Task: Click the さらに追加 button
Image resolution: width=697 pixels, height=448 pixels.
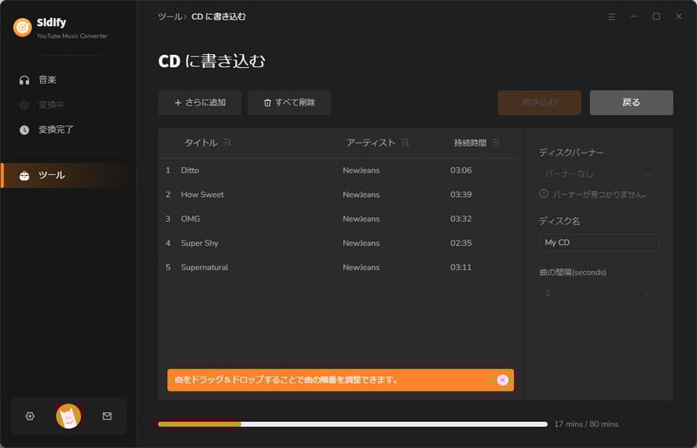Action: point(200,103)
